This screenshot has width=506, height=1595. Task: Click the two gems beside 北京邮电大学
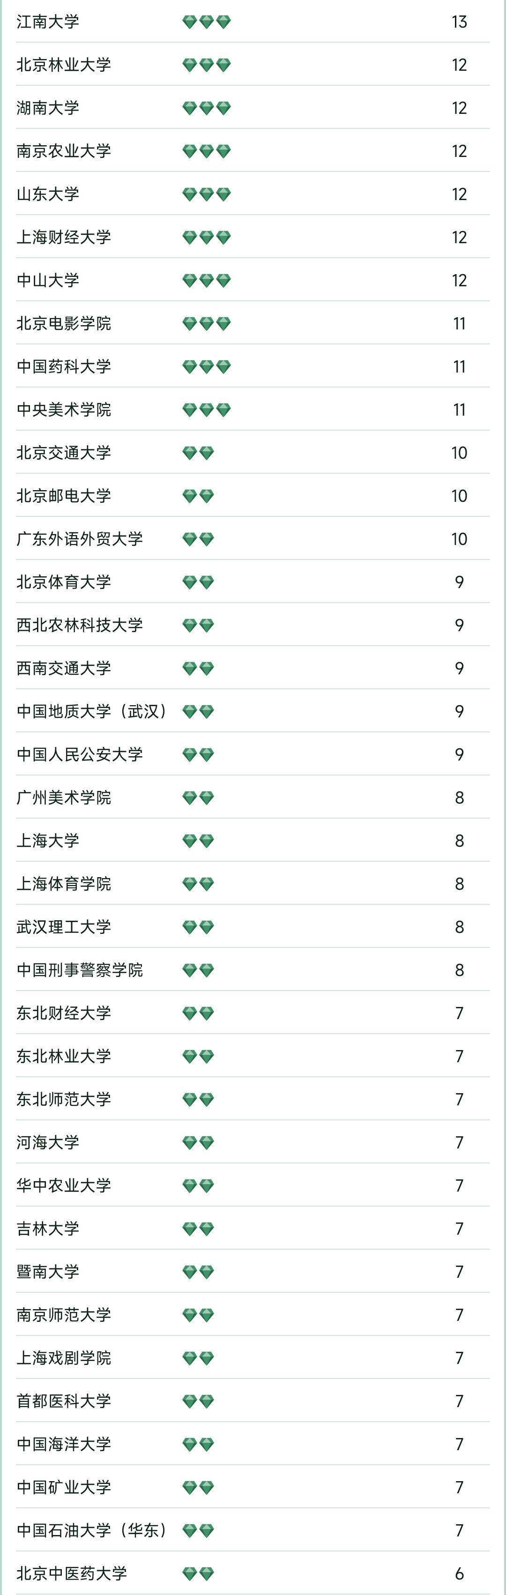point(198,496)
